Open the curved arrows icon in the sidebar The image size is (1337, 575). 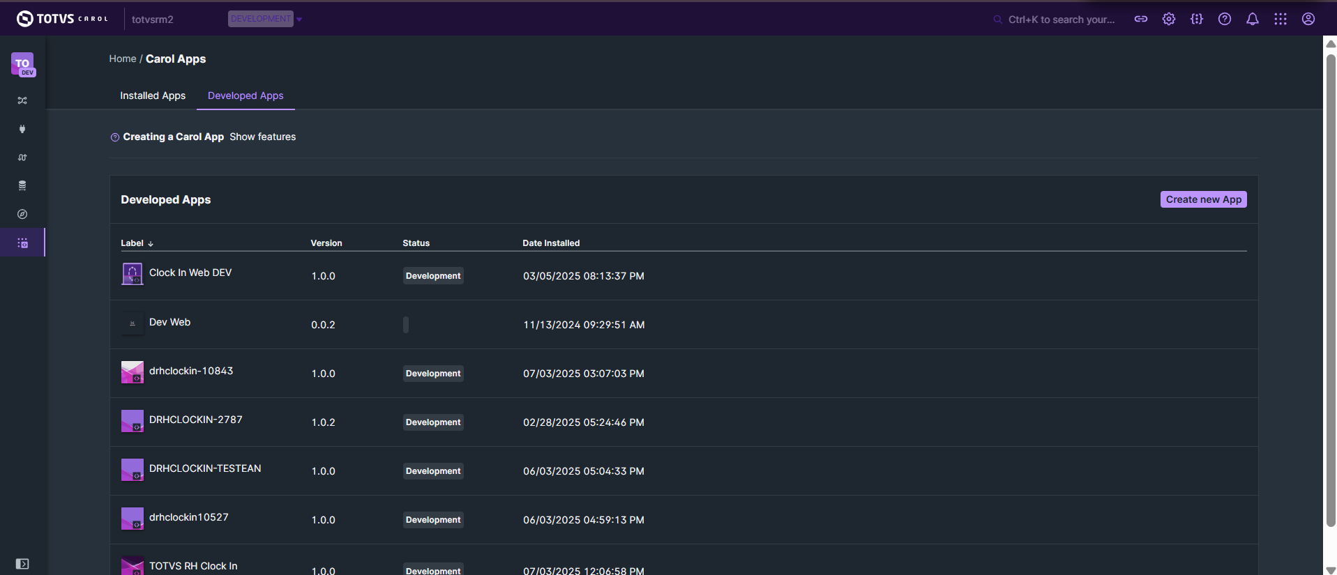[x=22, y=158]
